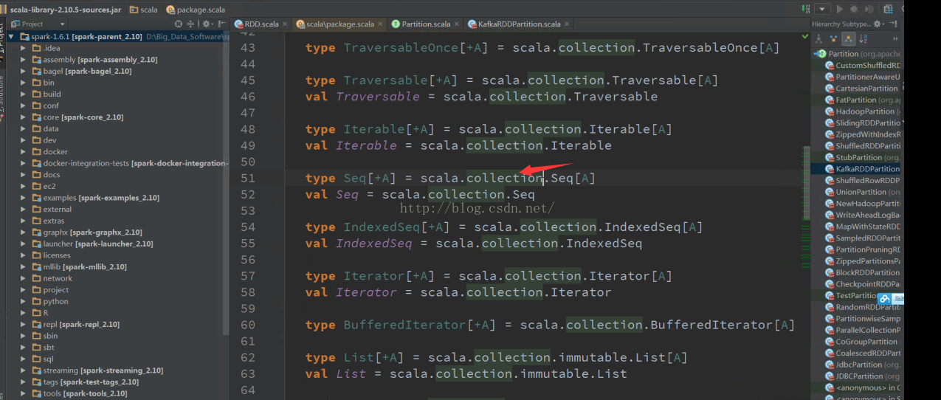The height and width of the screenshot is (400, 941).
Task: Select CartesianPartition in Hierarchy
Action: pyautogui.click(x=861, y=89)
